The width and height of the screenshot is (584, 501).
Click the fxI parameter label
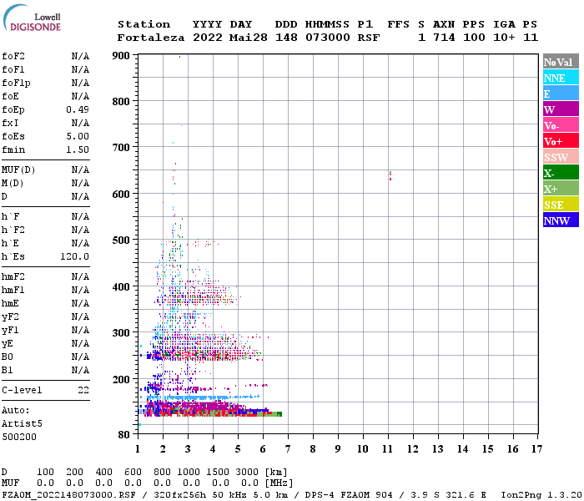click(10, 123)
